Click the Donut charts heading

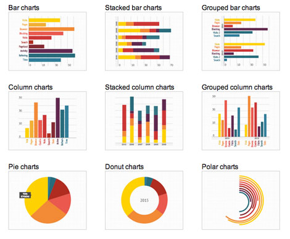[125, 167]
